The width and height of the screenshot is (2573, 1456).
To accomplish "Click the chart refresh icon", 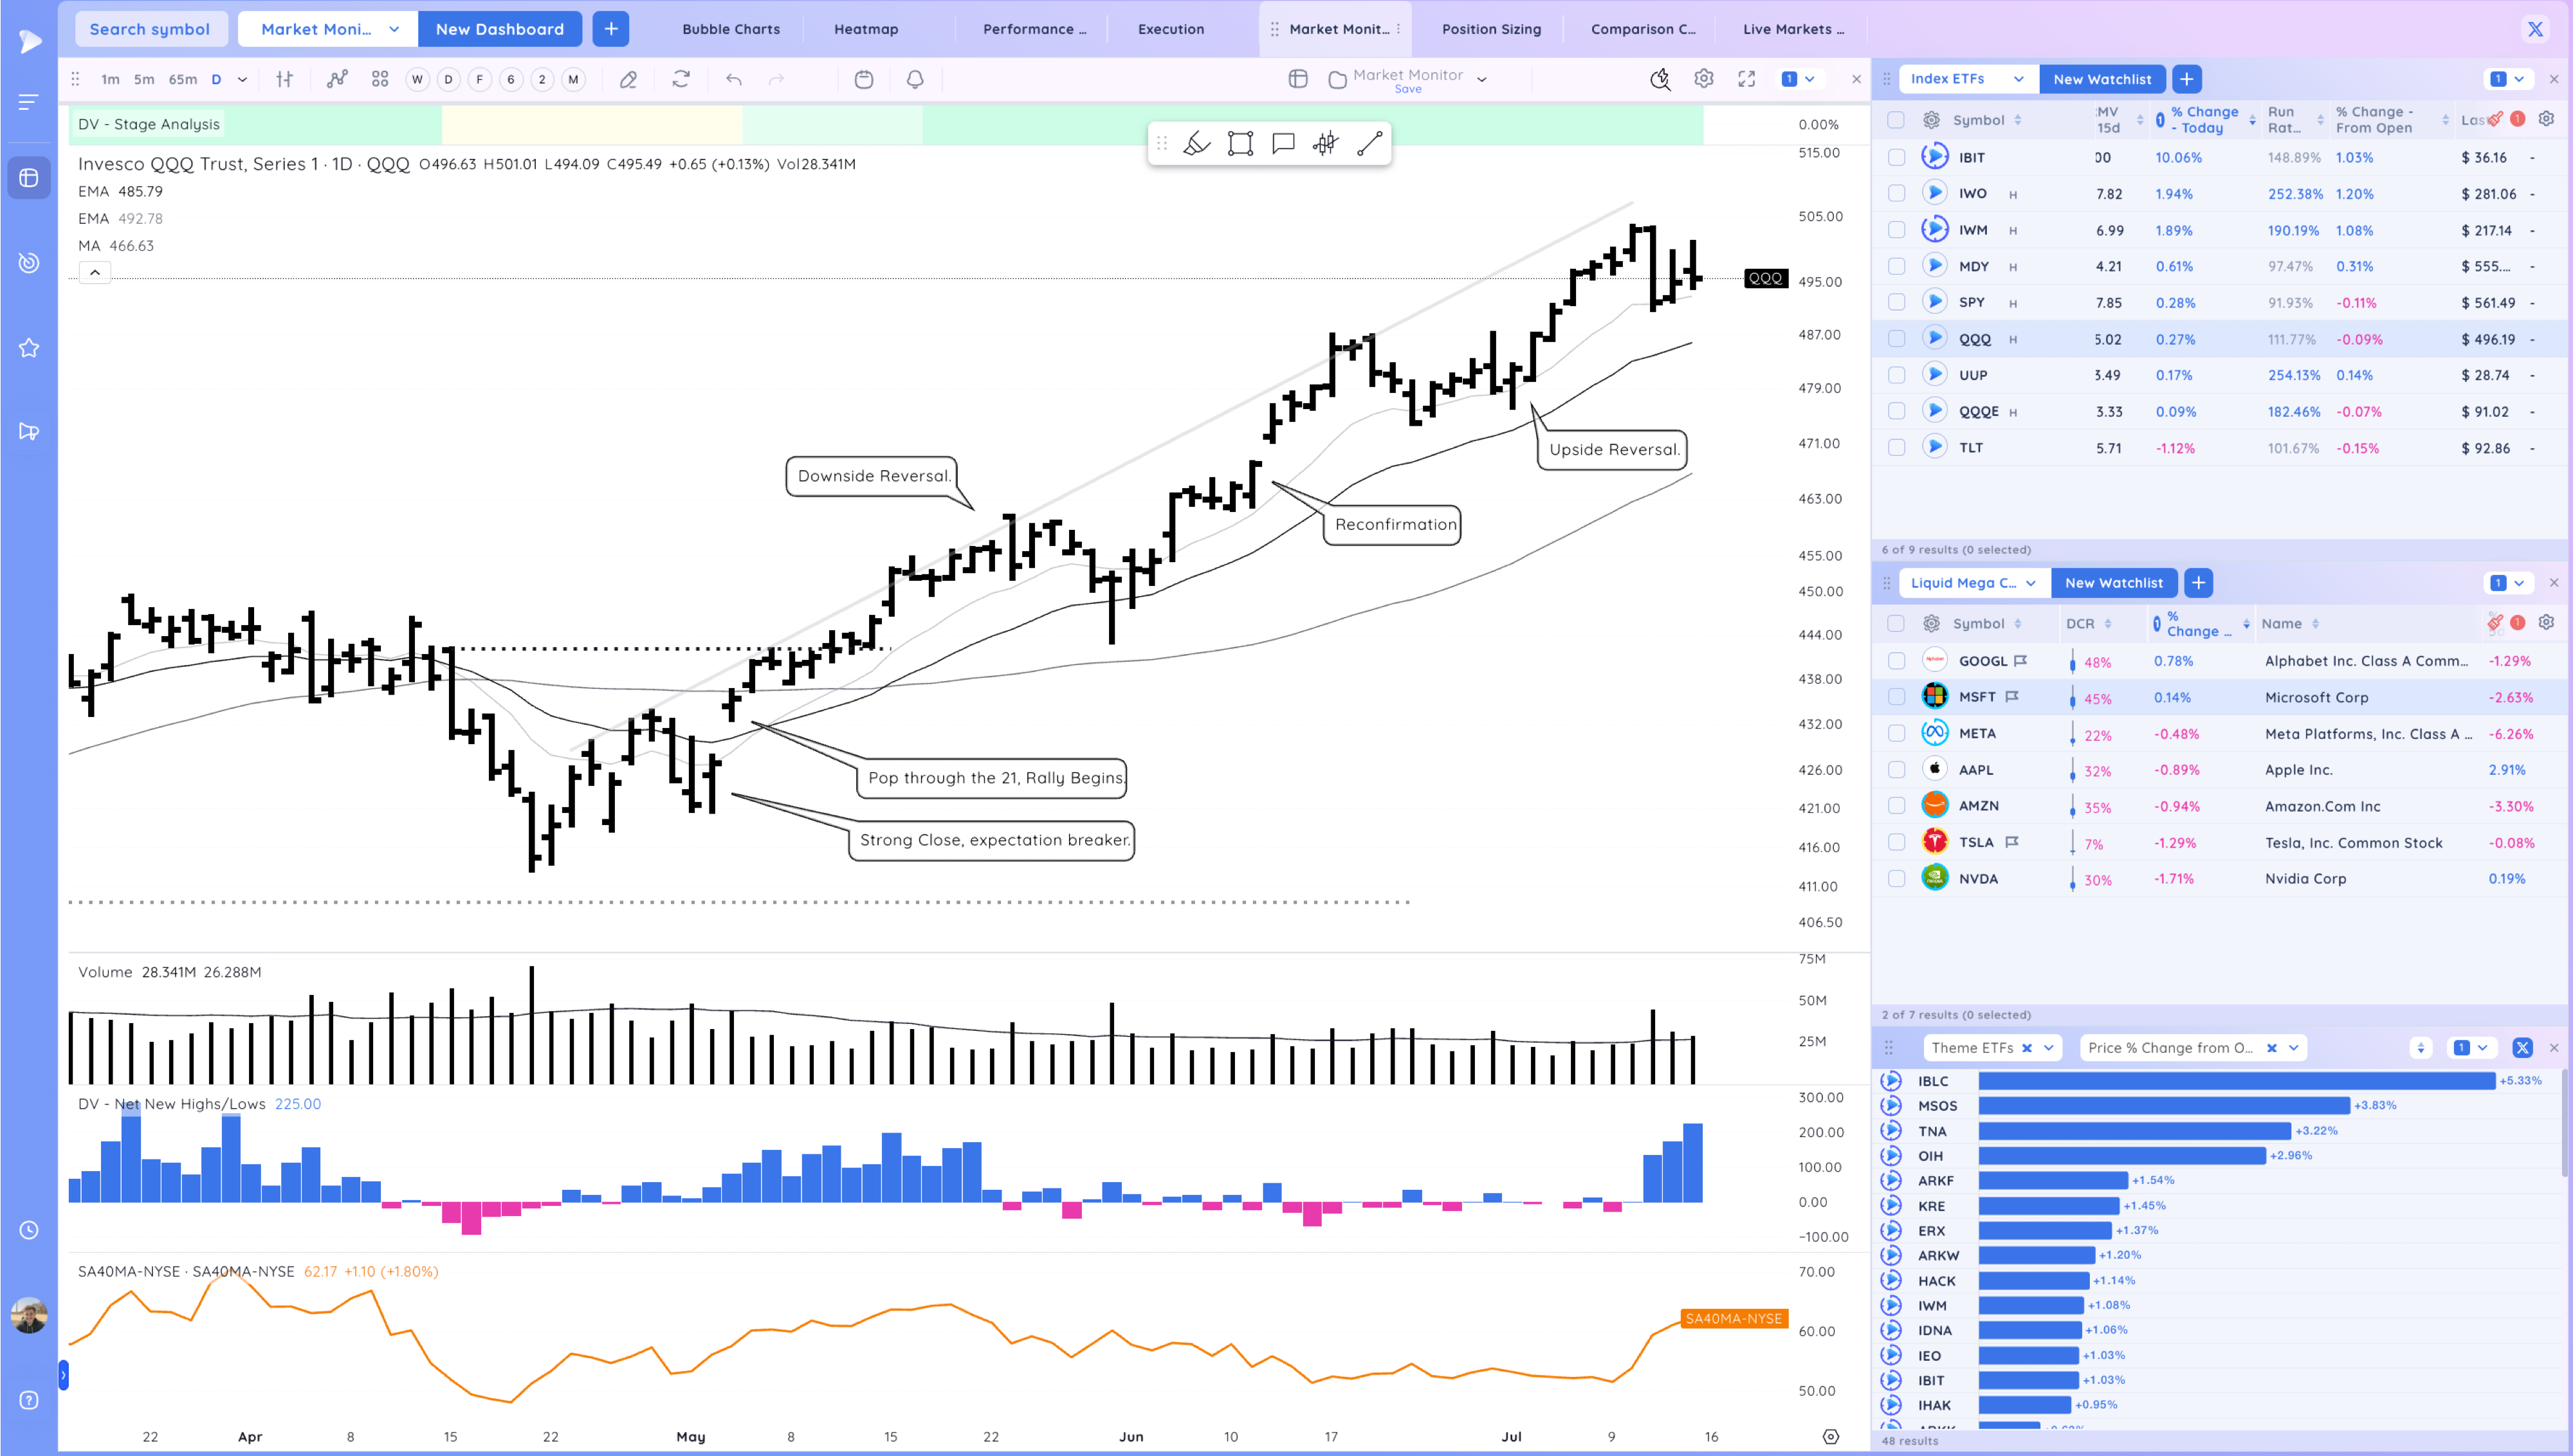I will (681, 80).
